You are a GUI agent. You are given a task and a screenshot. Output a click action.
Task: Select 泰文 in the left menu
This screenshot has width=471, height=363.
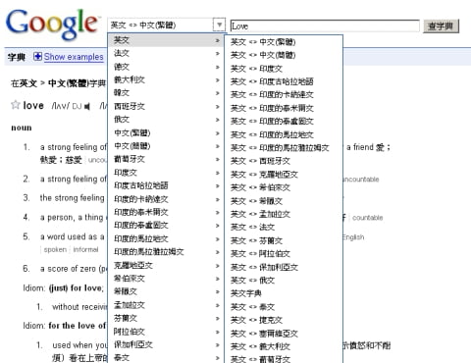(x=166, y=357)
